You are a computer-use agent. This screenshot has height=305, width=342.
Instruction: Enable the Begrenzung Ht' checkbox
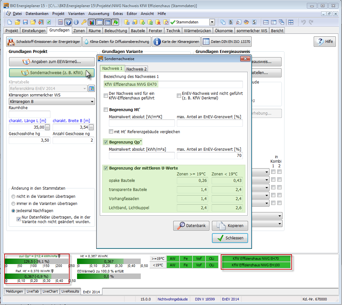[106, 109]
